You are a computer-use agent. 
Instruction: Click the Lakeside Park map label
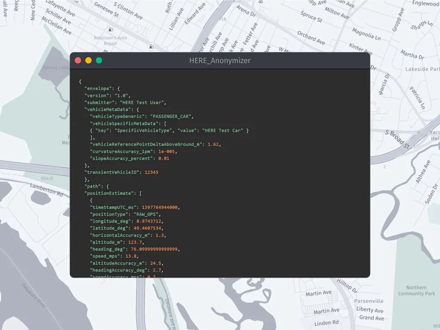click(x=422, y=69)
